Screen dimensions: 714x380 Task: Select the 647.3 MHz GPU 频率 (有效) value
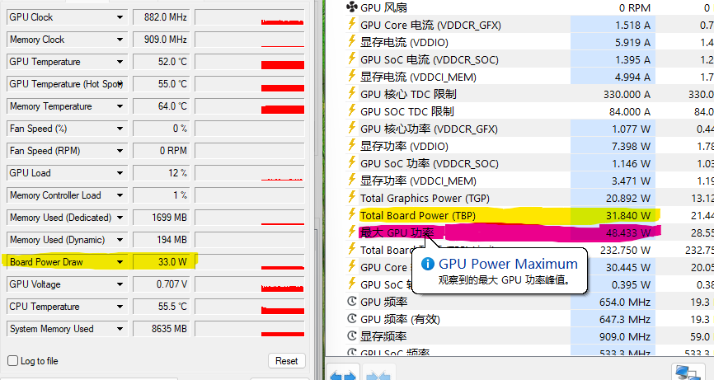[x=625, y=319]
